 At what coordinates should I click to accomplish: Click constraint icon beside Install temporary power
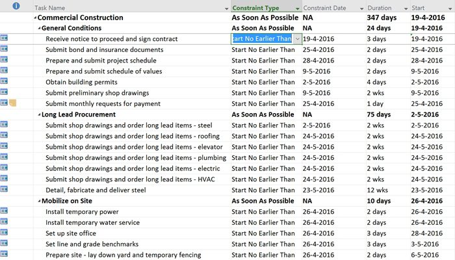(4, 211)
